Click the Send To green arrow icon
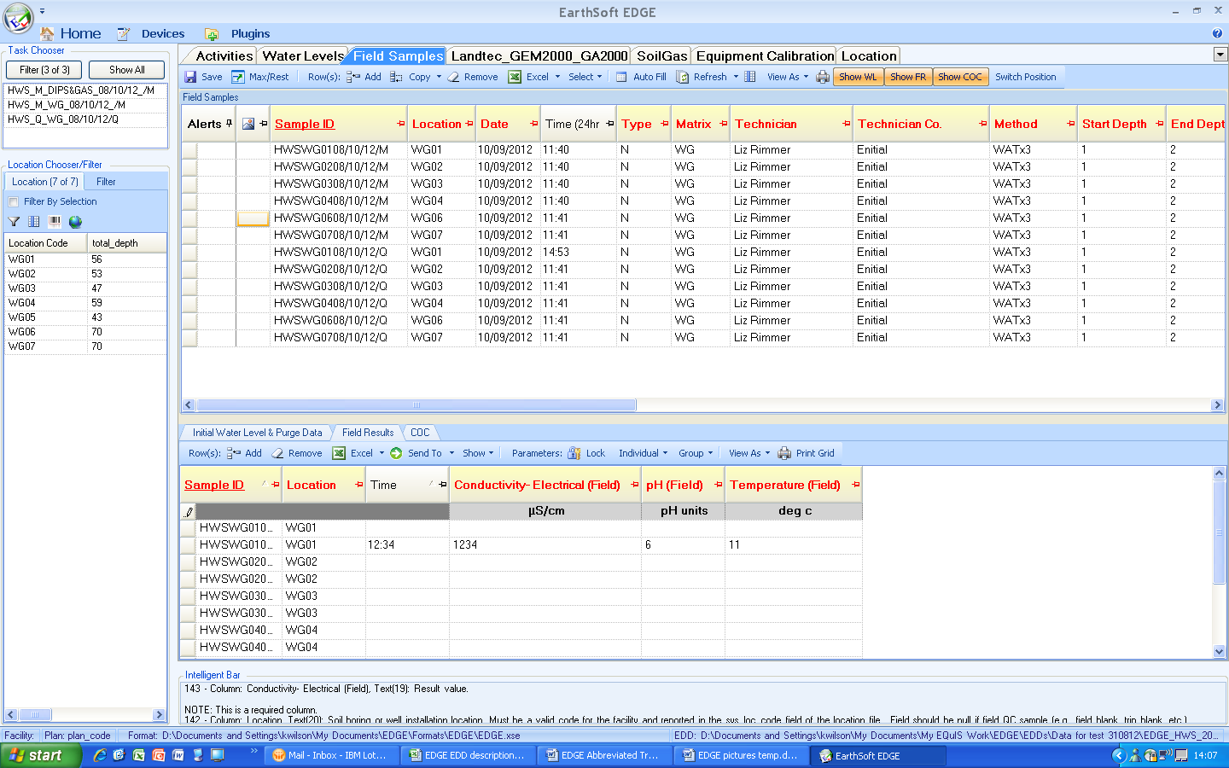Viewport: 1229px width, 768px height. (396, 453)
